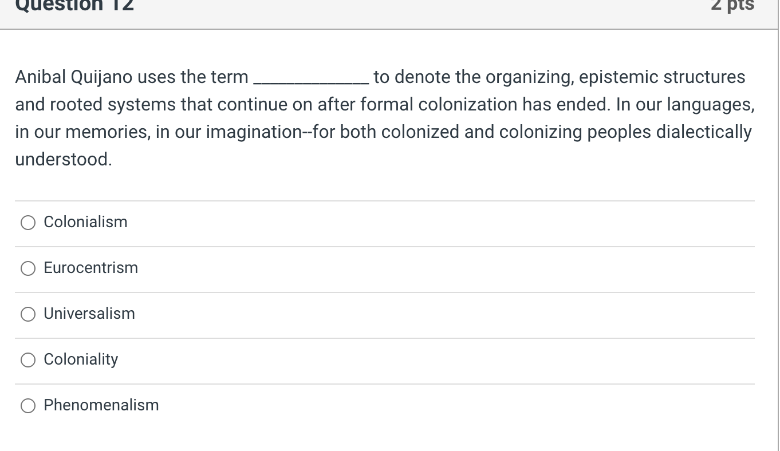Click the Phenomenalism answer label
Viewport: 780px width, 451px height.
(x=101, y=405)
